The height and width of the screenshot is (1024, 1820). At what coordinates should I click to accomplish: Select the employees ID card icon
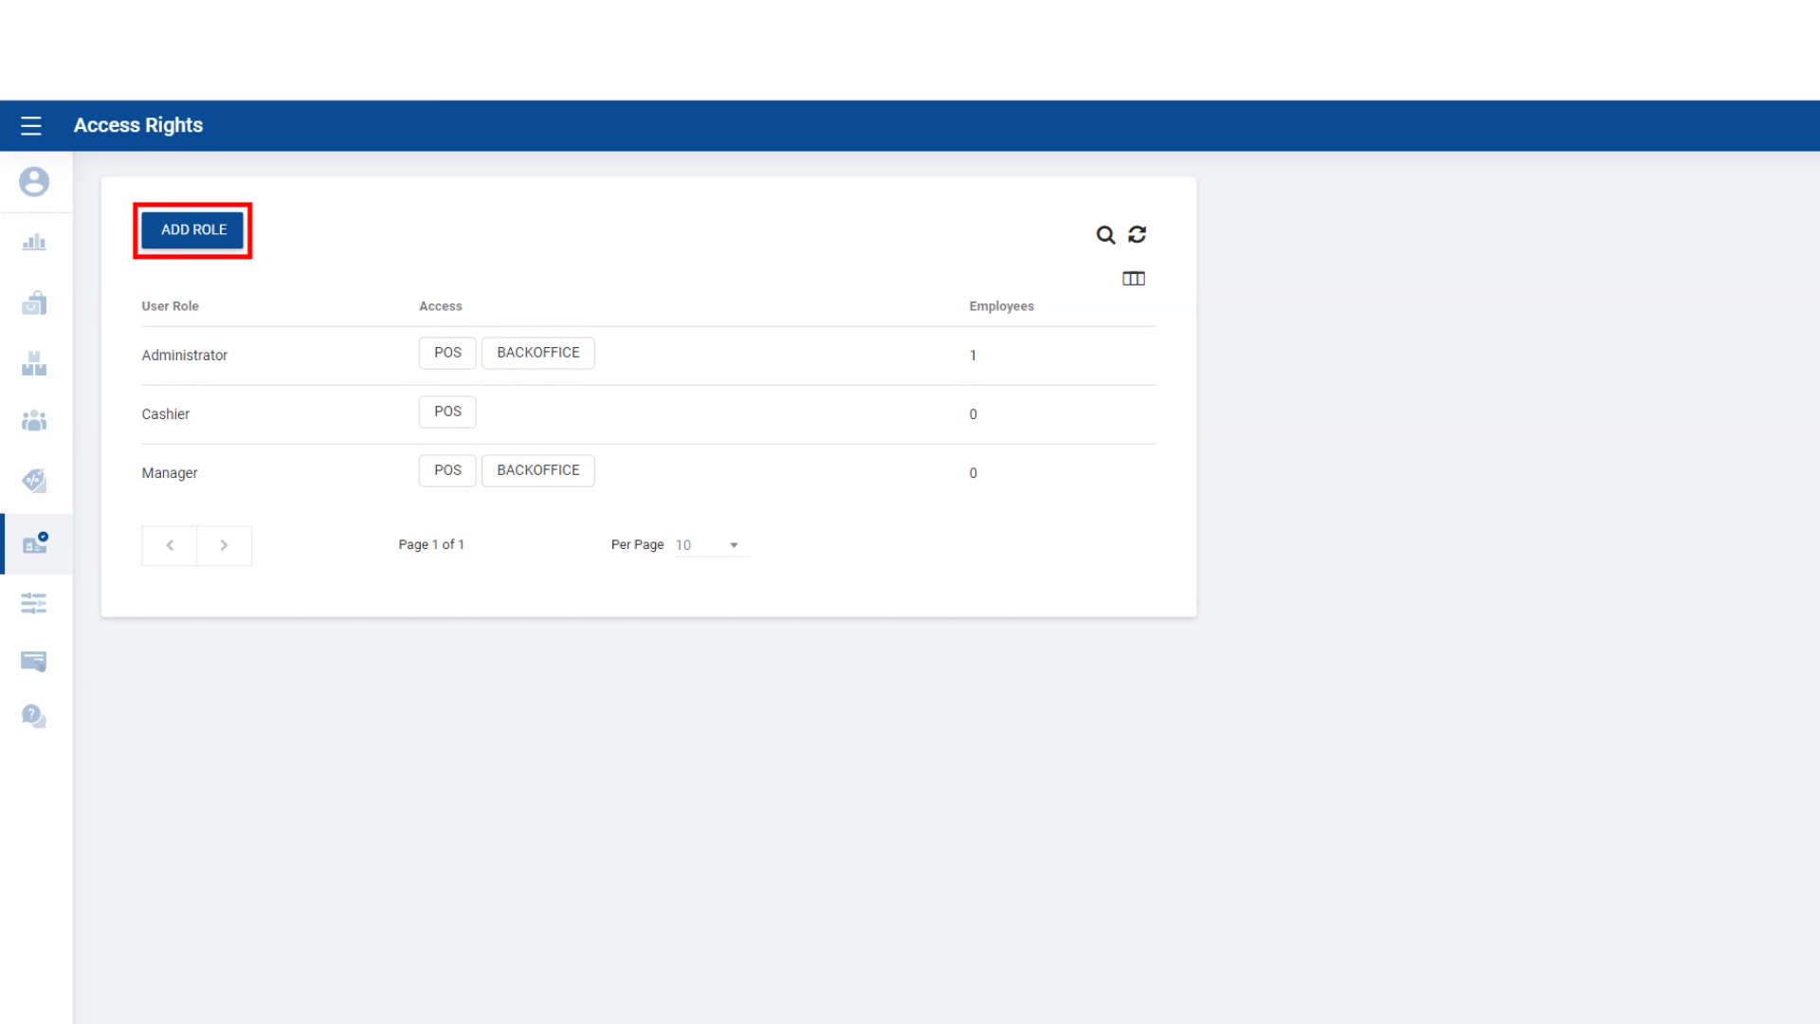[x=35, y=543]
